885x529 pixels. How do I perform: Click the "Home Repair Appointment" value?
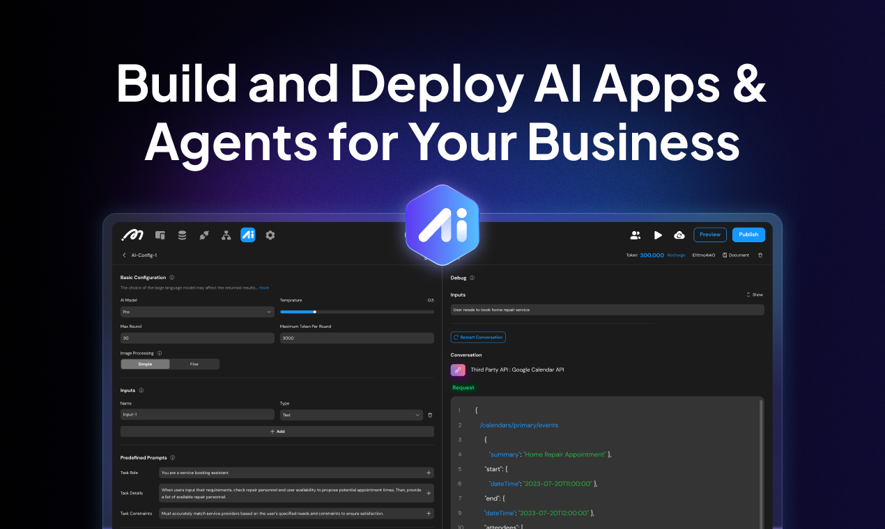coord(565,455)
